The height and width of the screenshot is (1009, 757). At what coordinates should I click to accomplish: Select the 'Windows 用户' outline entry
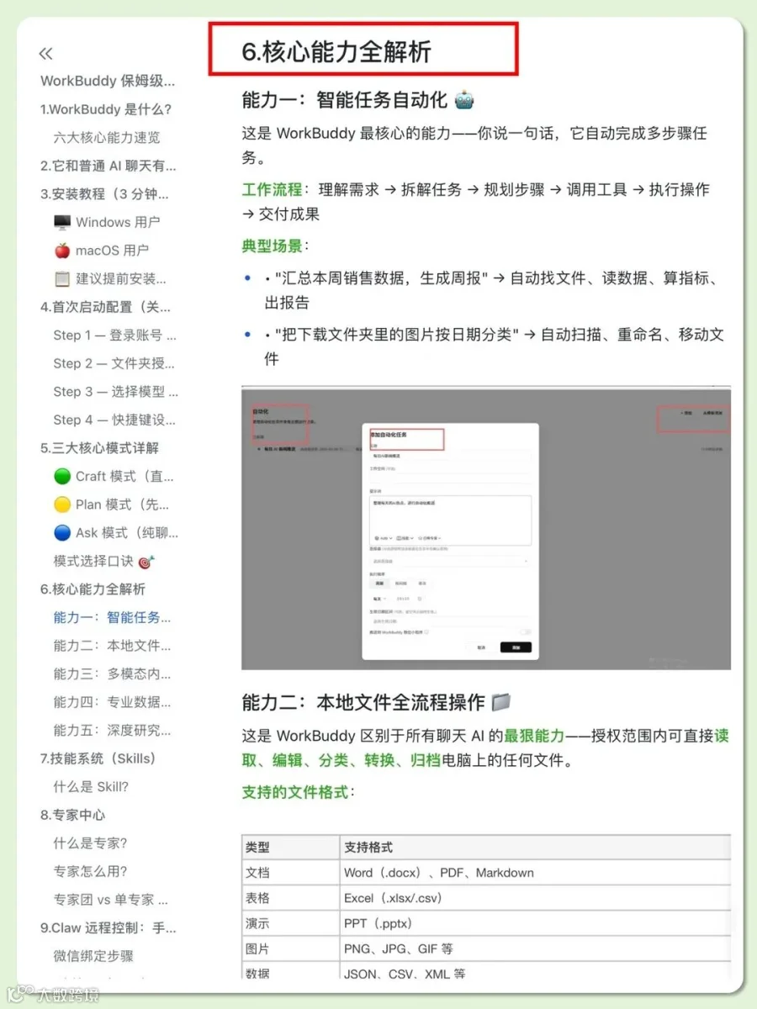pos(107,222)
